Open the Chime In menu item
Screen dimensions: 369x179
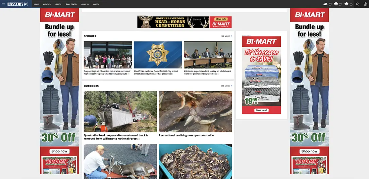(x=85, y=4)
